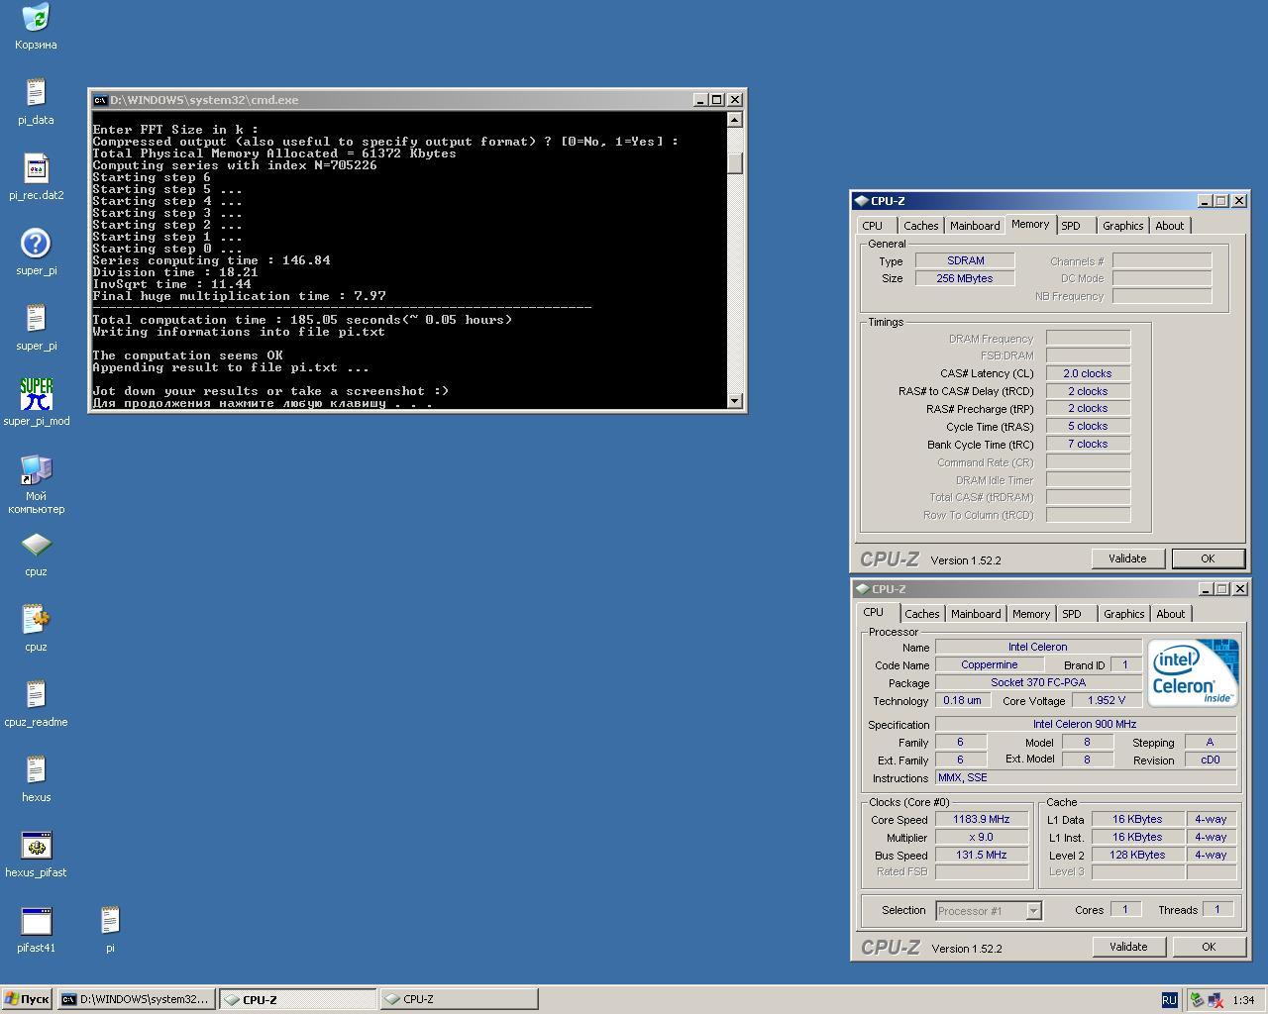Image resolution: width=1268 pixels, height=1014 pixels.
Task: Click the upper CPU-Z window title icon
Action: click(x=861, y=201)
